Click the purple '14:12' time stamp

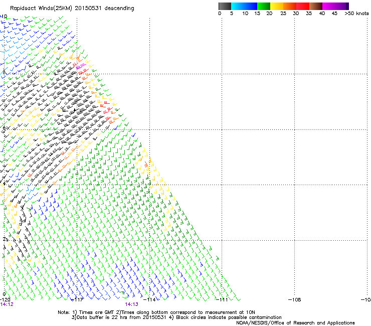click(x=7, y=304)
